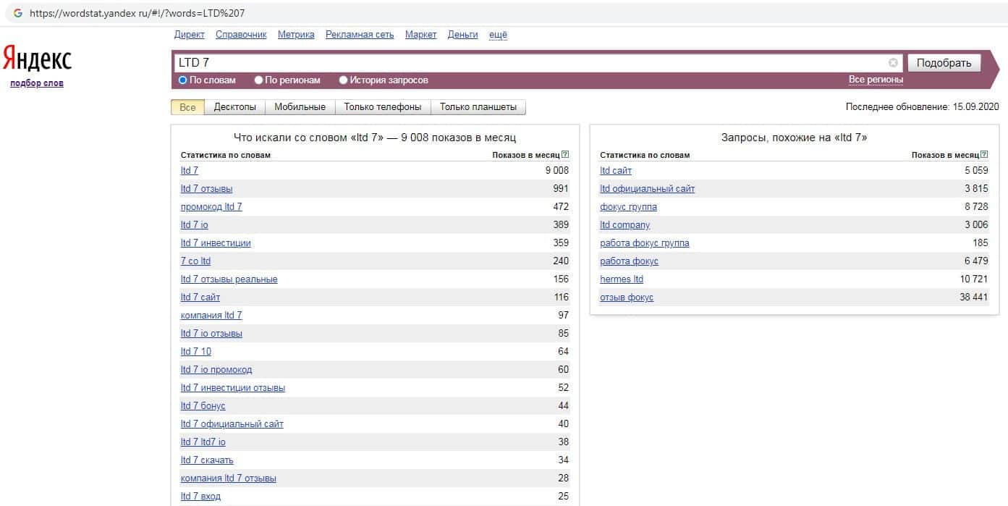Click the 'LTD 7' search input field
Viewport: 1008px width, 506px height.
pyautogui.click(x=528, y=63)
